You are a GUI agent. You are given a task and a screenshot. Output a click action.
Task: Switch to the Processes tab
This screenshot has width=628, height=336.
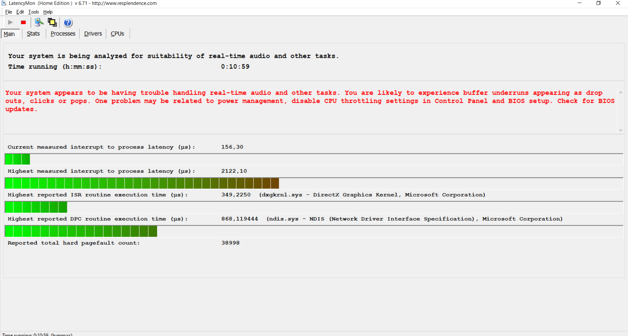pyautogui.click(x=63, y=34)
